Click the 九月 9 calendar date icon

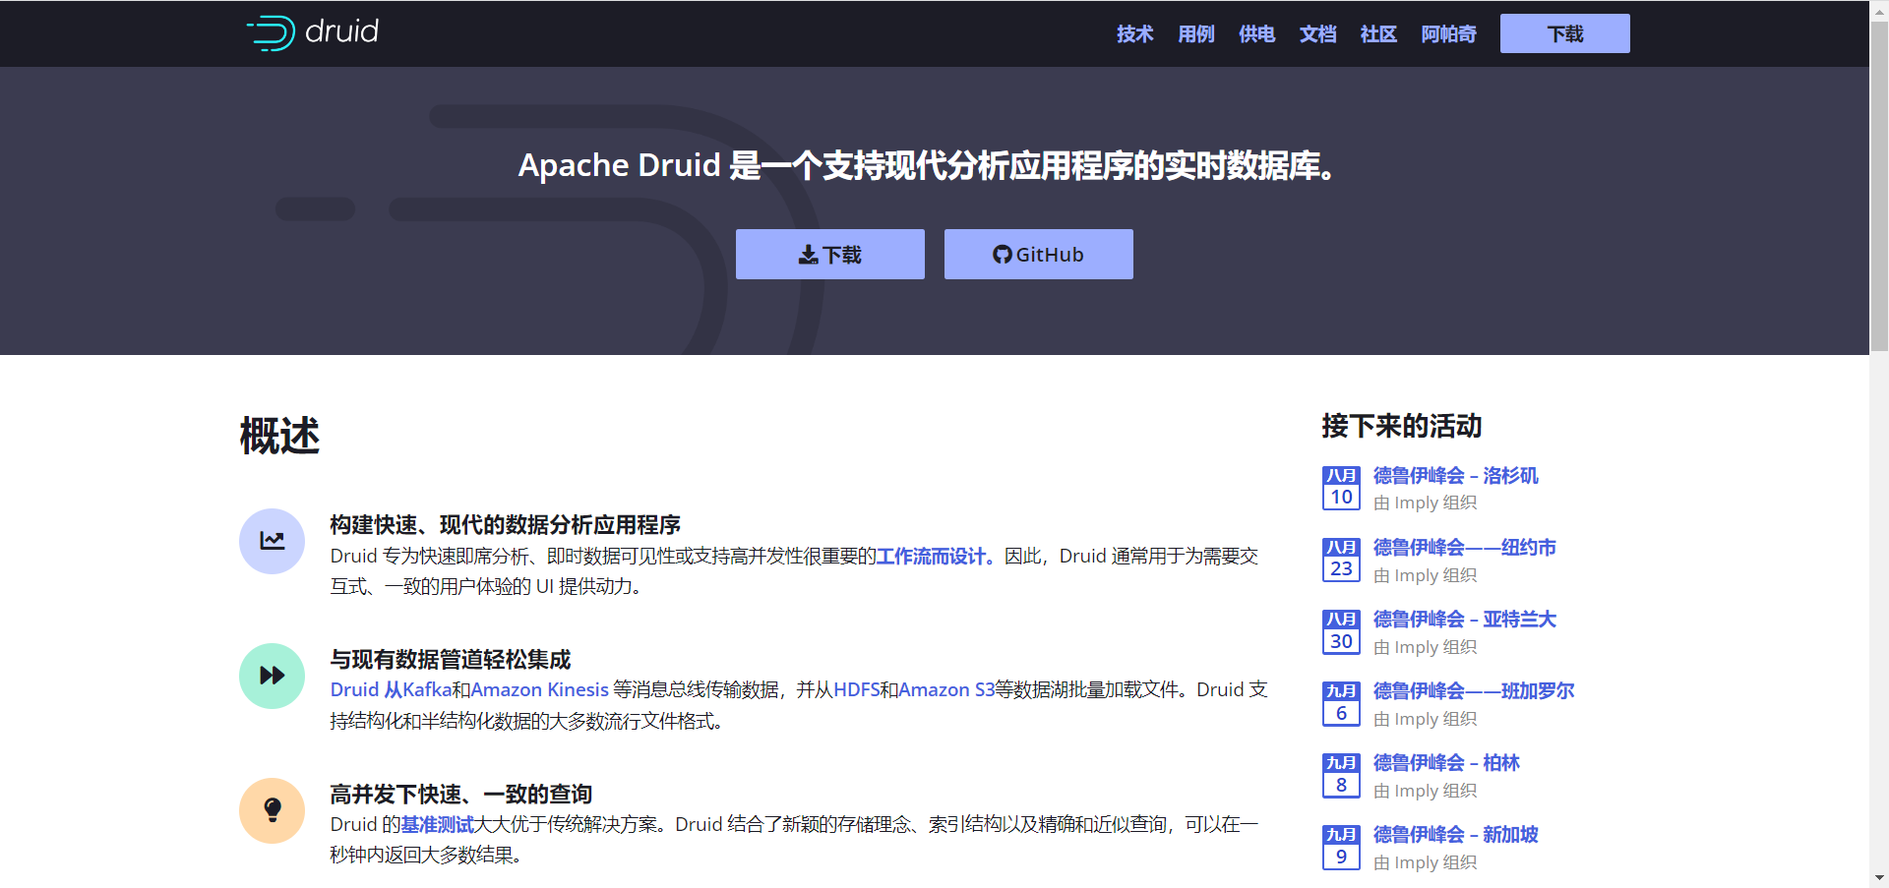(x=1341, y=847)
